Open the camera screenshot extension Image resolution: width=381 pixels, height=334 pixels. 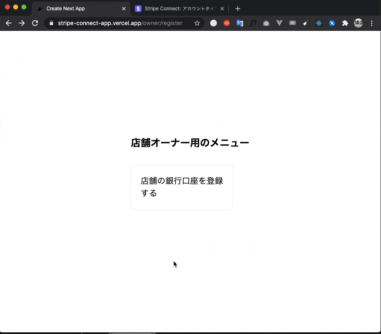pyautogui.click(x=266, y=23)
